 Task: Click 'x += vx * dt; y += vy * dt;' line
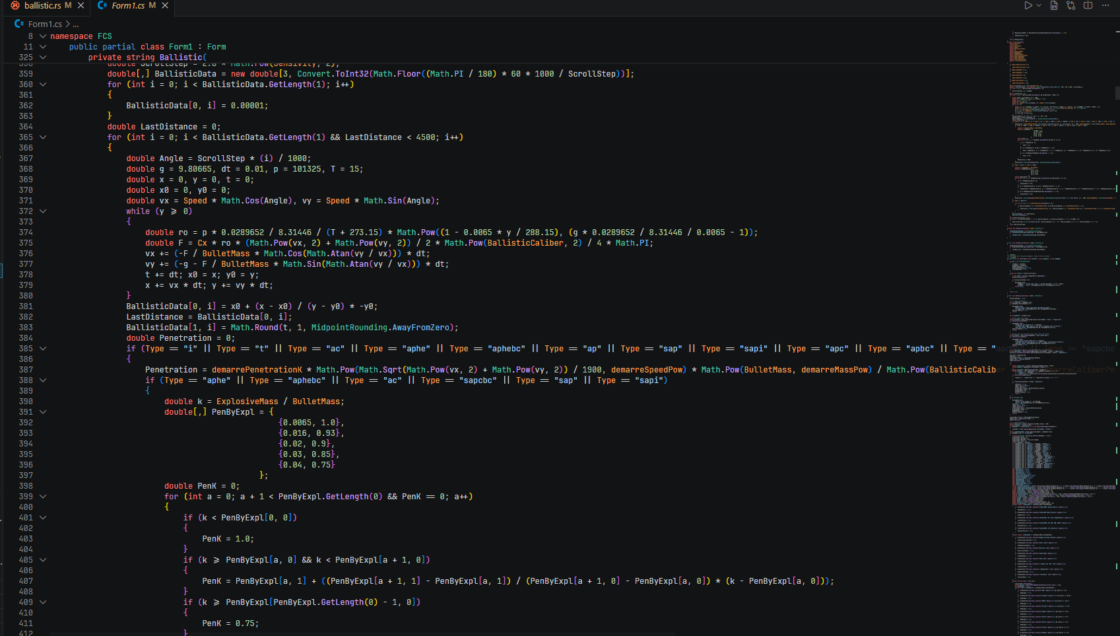(209, 285)
